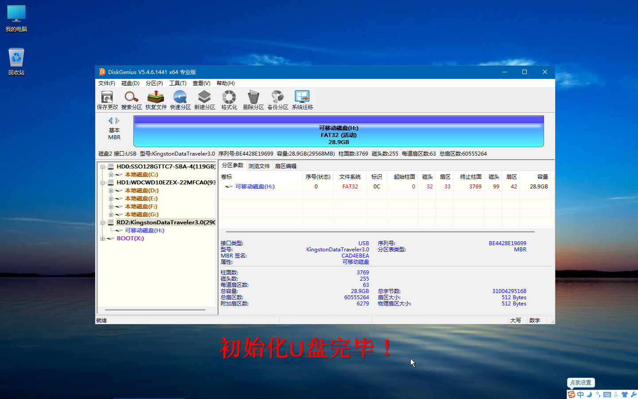Screen dimensions: 638x399
Task: Go to next disk with right arrow
Action: click(117, 121)
